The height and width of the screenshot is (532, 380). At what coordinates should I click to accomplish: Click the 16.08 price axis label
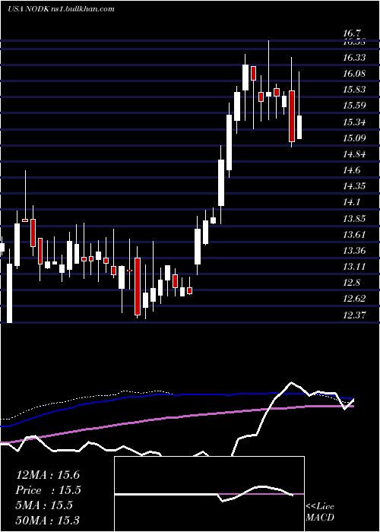(x=354, y=74)
